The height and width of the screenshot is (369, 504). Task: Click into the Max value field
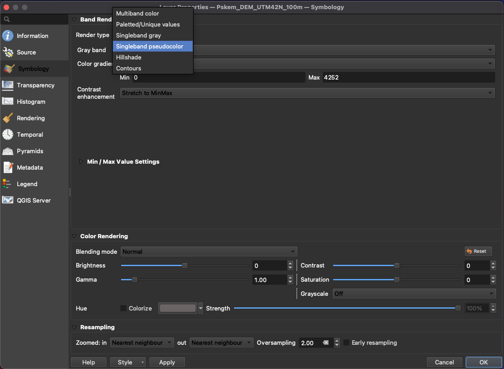click(x=408, y=77)
